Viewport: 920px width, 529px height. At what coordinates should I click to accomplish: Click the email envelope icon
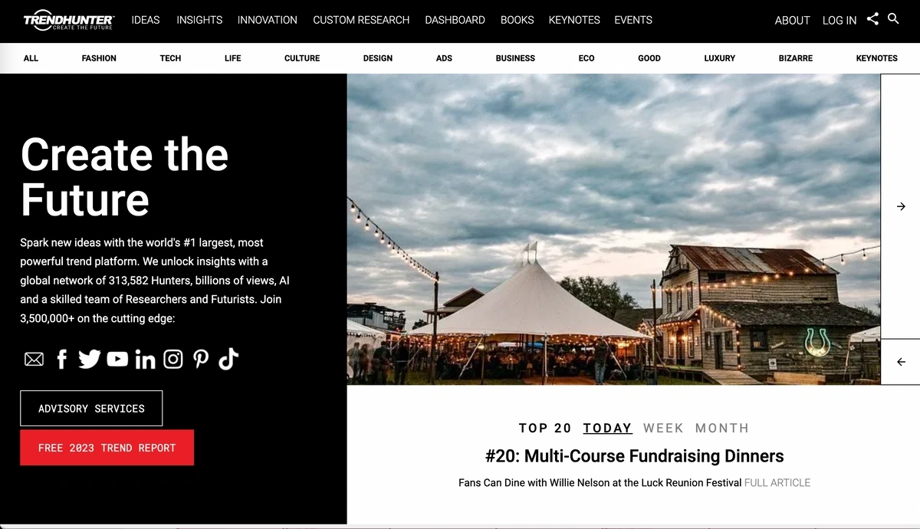[34, 359]
